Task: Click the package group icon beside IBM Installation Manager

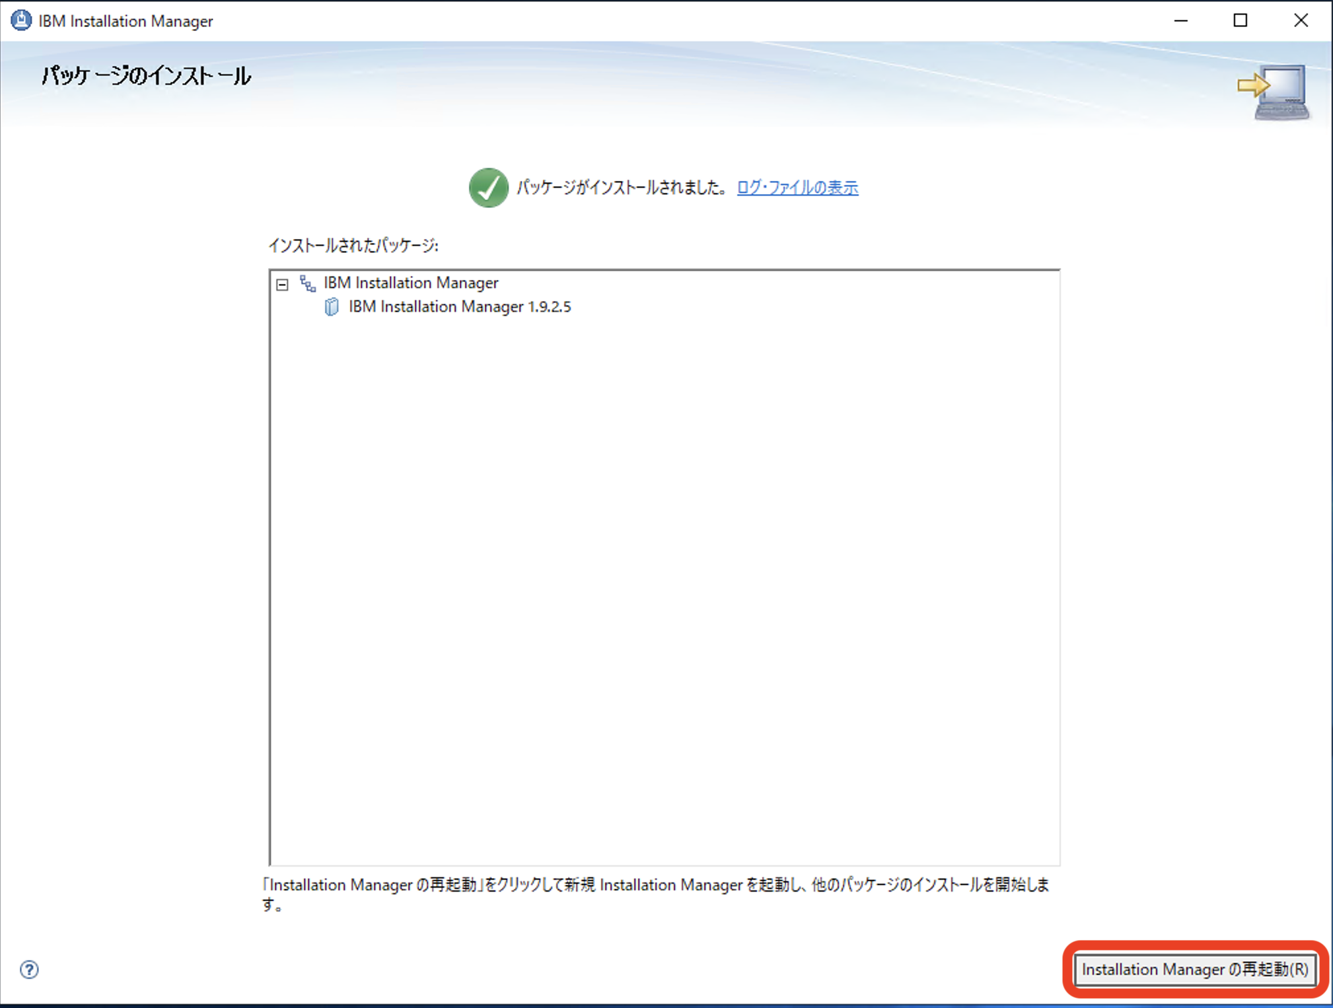Action: click(308, 283)
